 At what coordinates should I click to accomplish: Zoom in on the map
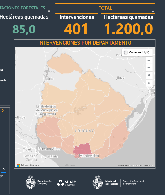149,61
